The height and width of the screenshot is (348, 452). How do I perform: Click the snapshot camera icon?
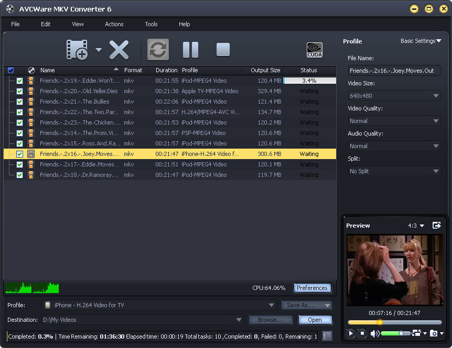pos(434,333)
